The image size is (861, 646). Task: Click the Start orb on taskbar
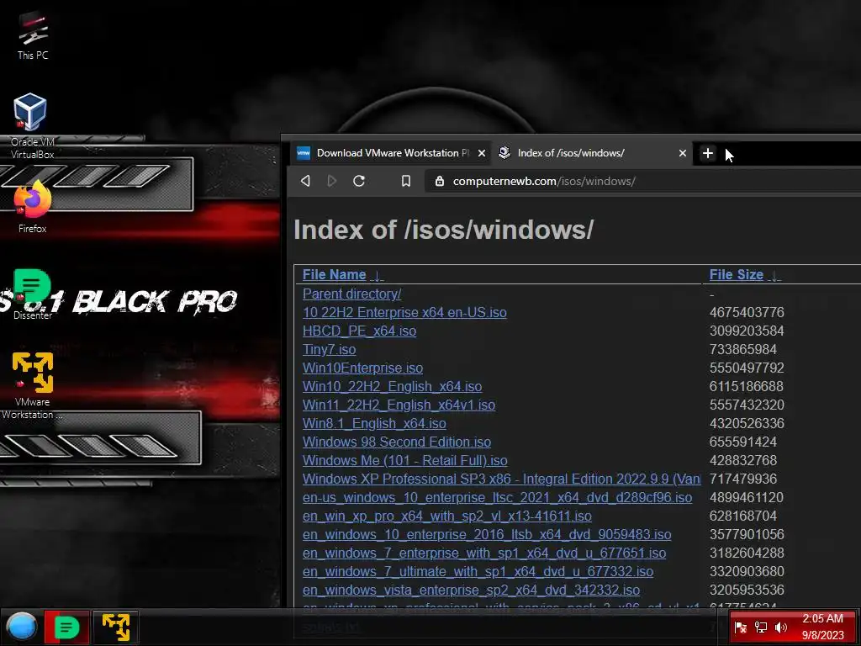pyautogui.click(x=21, y=627)
